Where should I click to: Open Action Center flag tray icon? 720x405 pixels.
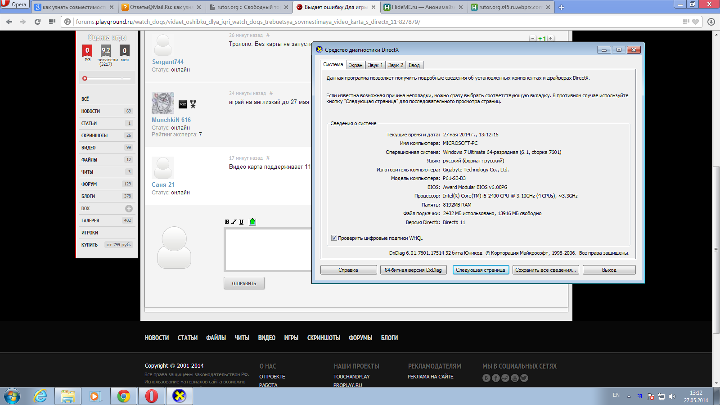[x=651, y=396]
